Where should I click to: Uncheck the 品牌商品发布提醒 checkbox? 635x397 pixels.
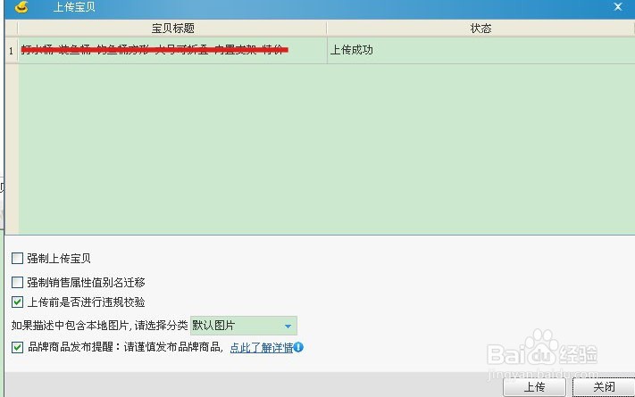(x=17, y=347)
